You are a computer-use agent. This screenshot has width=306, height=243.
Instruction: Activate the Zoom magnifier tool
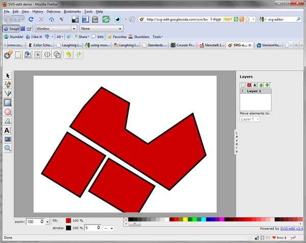8,148
